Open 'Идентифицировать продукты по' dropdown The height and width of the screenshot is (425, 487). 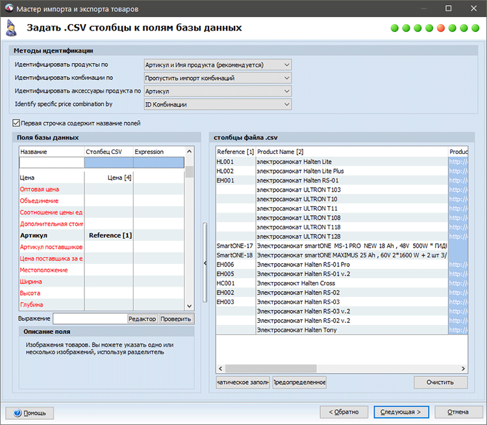[218, 65]
